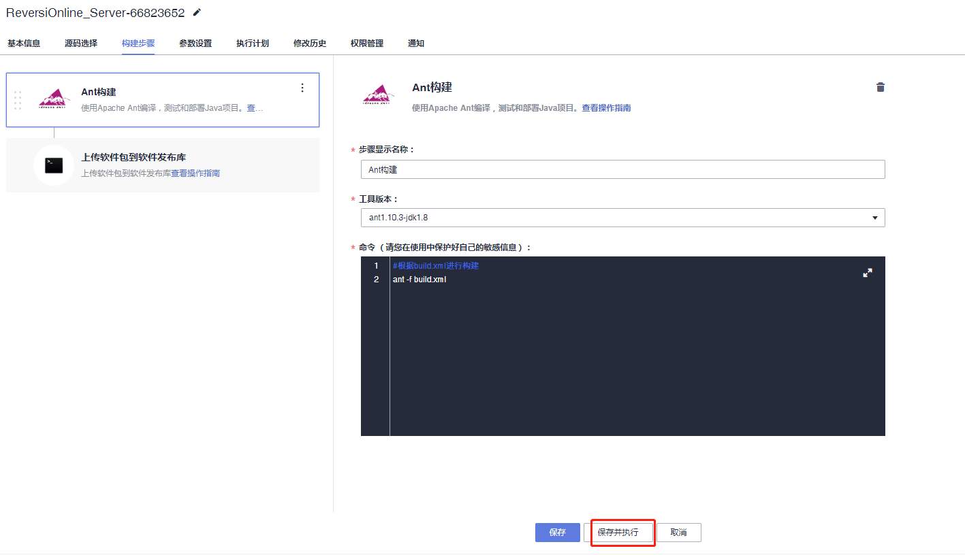The width and height of the screenshot is (965, 555).
Task: Open the 通知 tab
Action: (416, 44)
